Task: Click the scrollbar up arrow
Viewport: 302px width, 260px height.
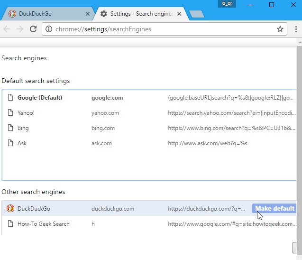Action: point(300,42)
